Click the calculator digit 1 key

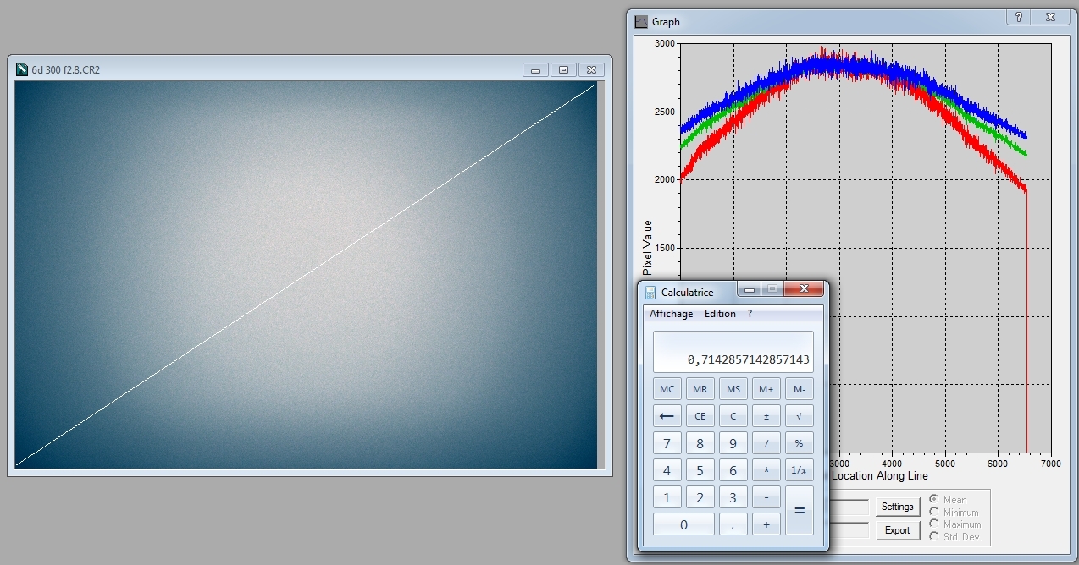[x=667, y=497]
